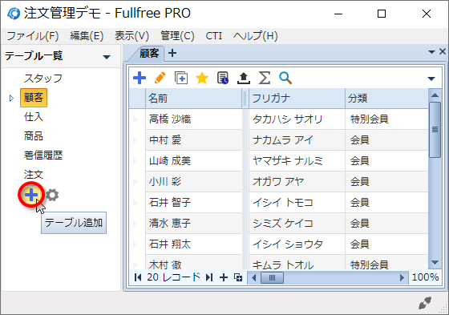Open the 表示(V) menu
Viewport: 449px width, 315px height.
pyautogui.click(x=131, y=36)
